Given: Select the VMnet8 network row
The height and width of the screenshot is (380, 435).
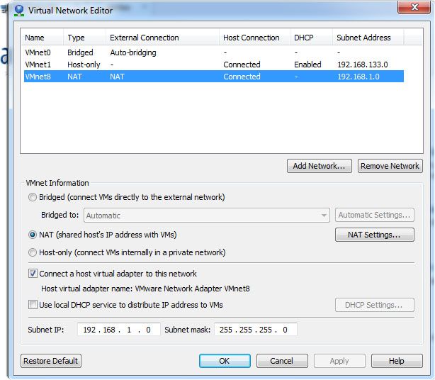Looking at the screenshot, I should pyautogui.click(x=214, y=77).
